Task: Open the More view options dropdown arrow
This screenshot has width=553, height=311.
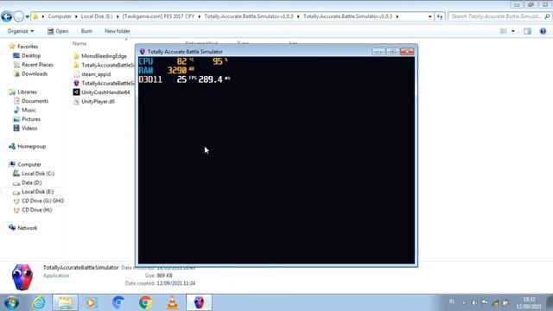Action: [513, 31]
